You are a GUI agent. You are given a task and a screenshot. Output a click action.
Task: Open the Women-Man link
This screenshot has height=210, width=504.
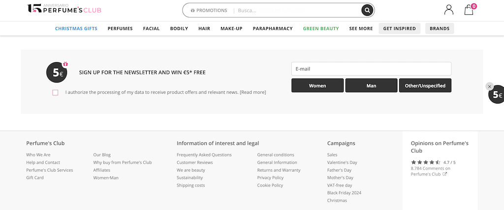click(x=106, y=178)
